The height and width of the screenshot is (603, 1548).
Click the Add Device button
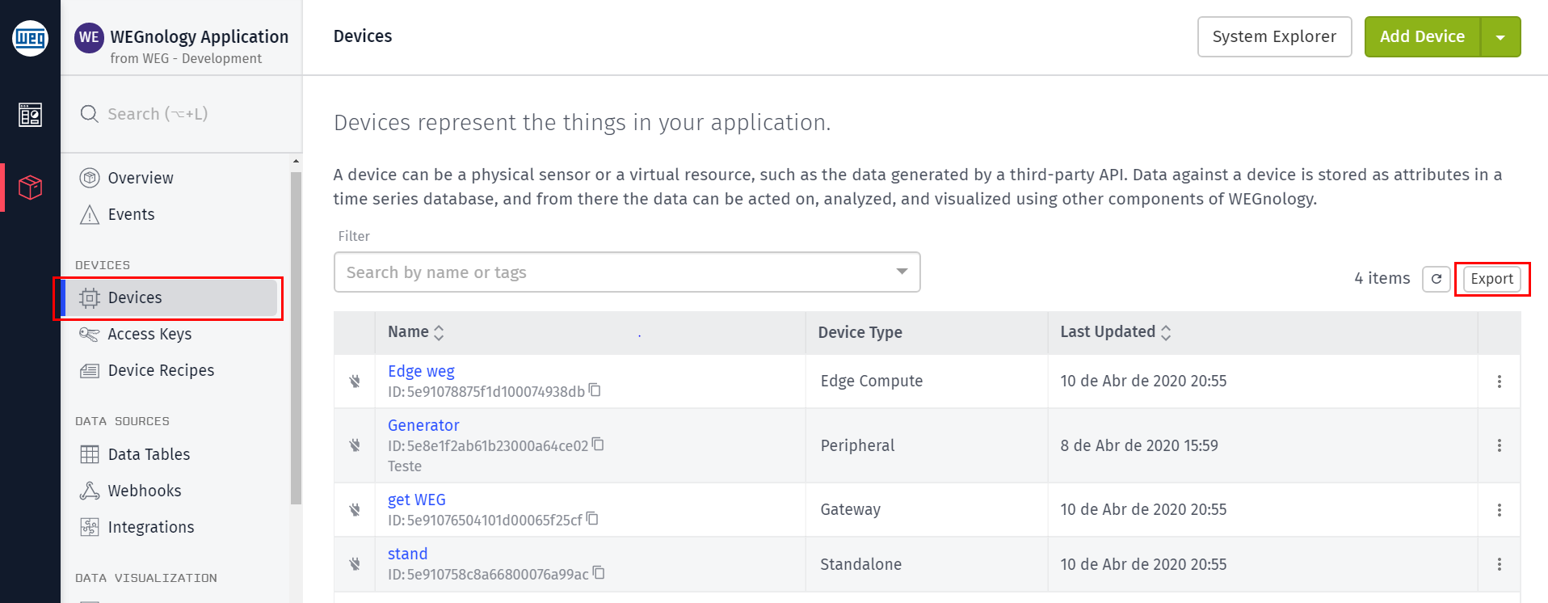[1422, 37]
